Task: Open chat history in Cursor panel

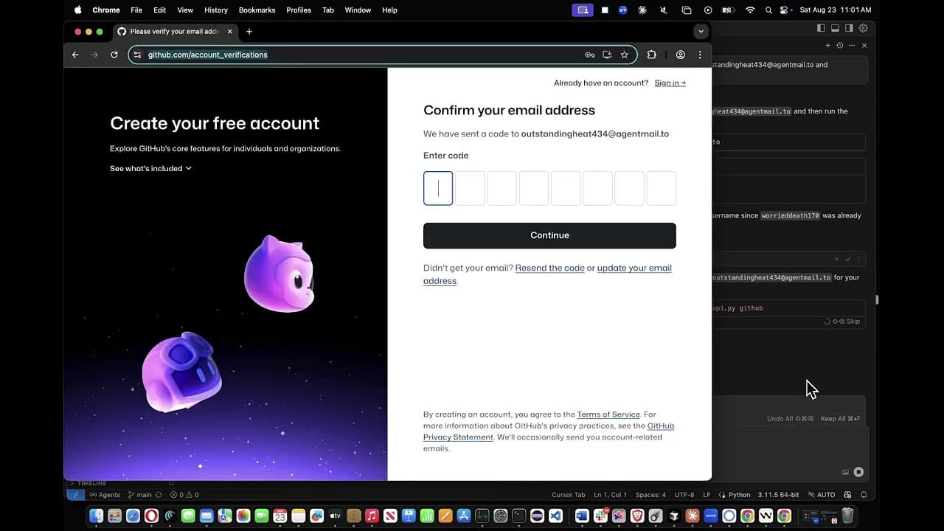Action: click(x=839, y=46)
